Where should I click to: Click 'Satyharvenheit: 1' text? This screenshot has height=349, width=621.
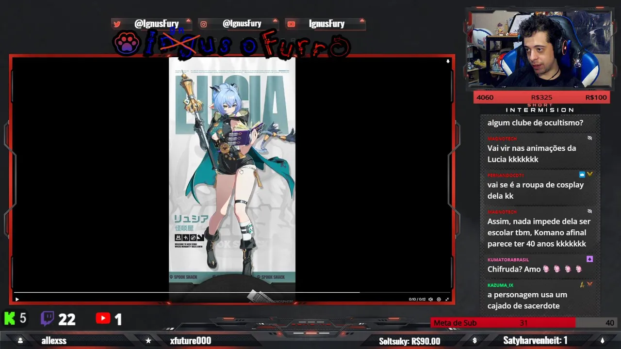tap(535, 341)
